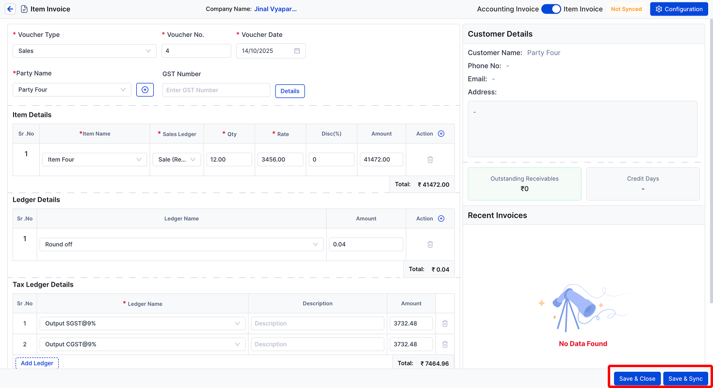This screenshot has height=388, width=713.
Task: Click the Credit Days card
Action: tap(643, 184)
